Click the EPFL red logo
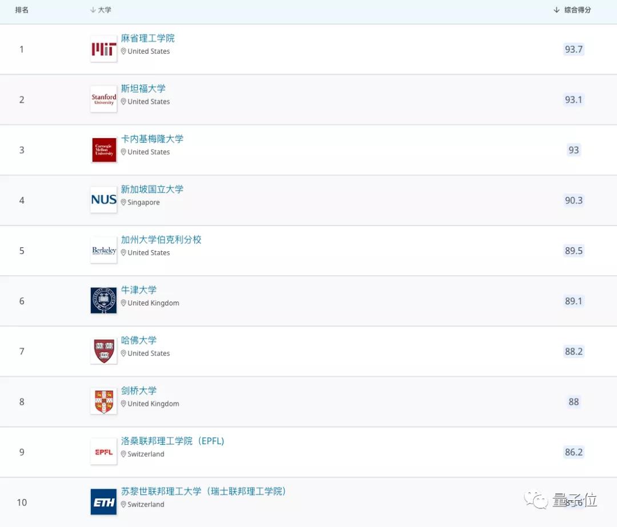The height and width of the screenshot is (527, 617). click(x=103, y=451)
